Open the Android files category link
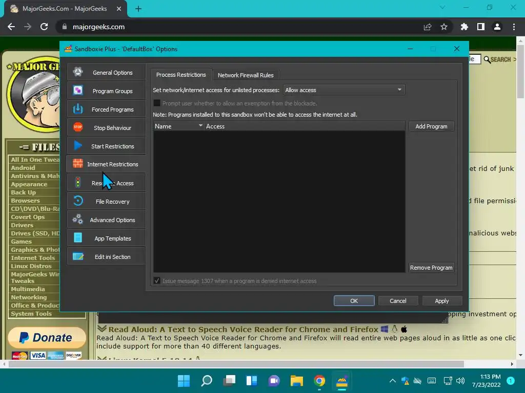Viewport: 525px width, 393px height. 23,168
